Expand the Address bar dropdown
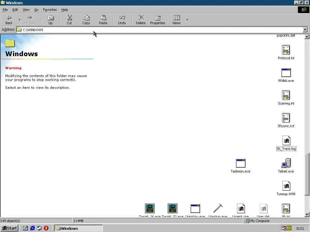 (305, 30)
